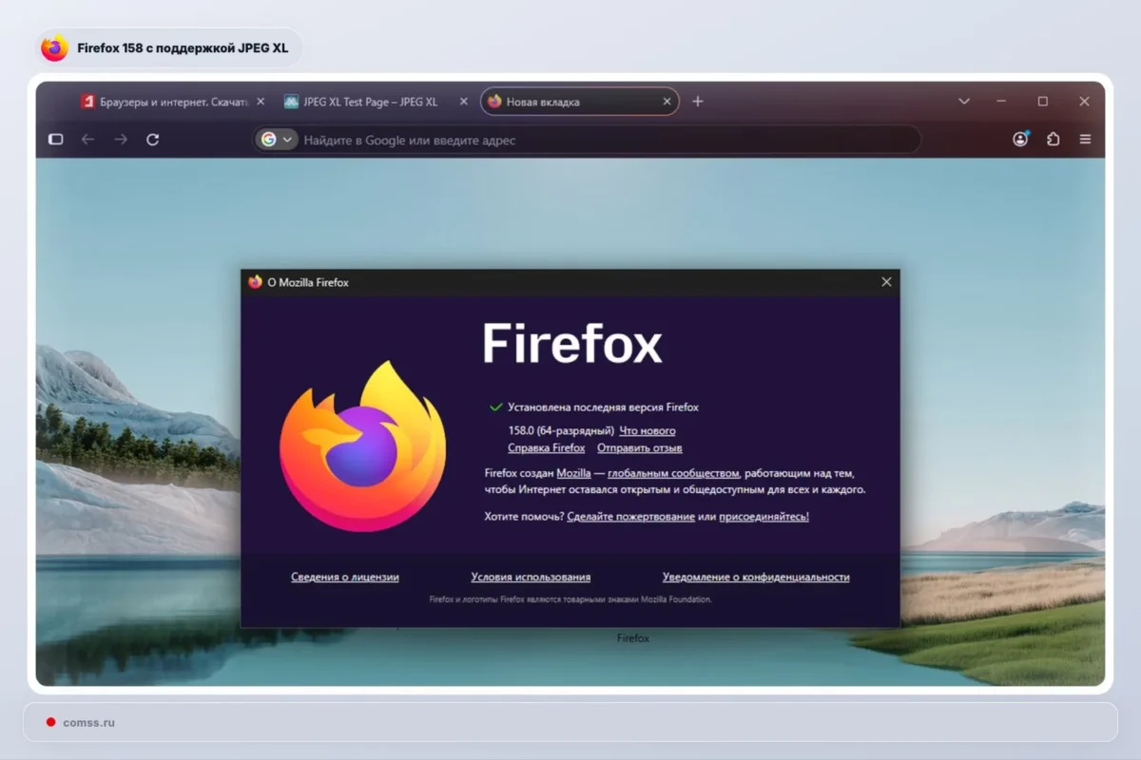Viewport: 1141px width, 760px height.
Task: Click the Новая вкладка tab Firefox favicon
Action: (x=494, y=102)
